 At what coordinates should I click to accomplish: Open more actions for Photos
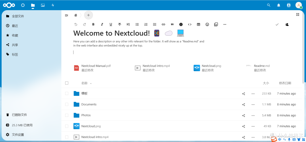253,115
